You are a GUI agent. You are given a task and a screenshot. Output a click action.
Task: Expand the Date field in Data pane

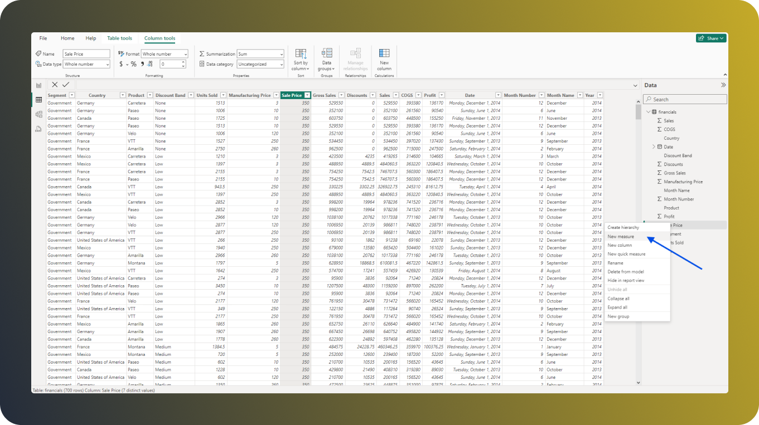(x=653, y=146)
